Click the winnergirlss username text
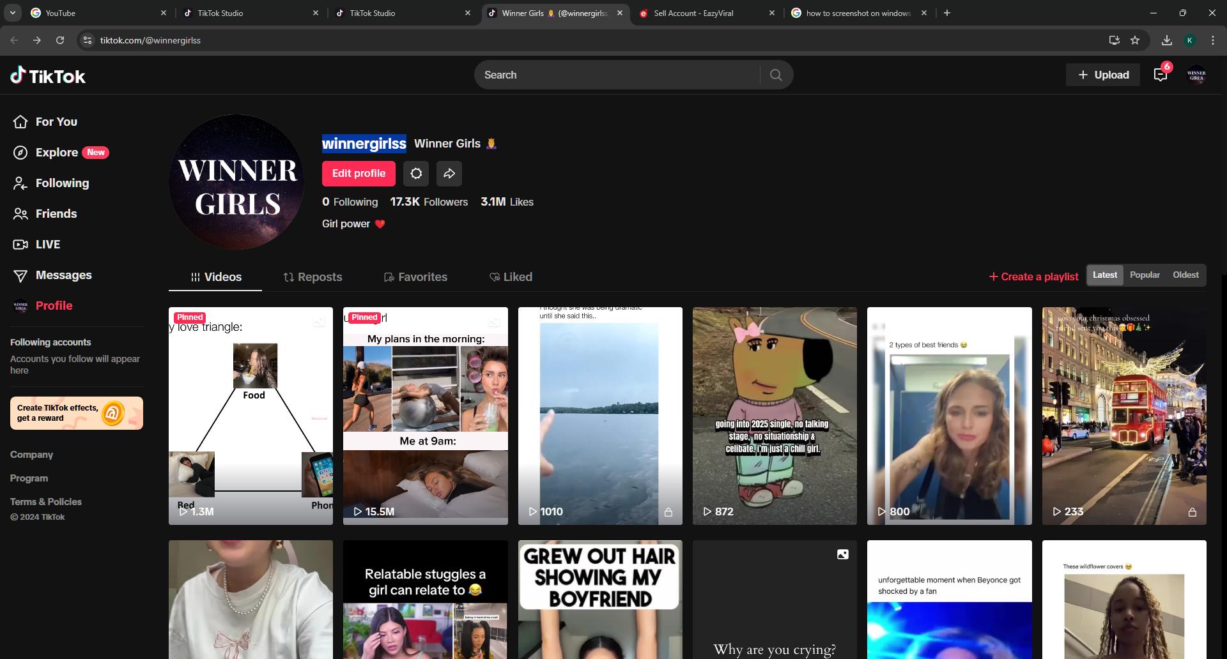Screen dimensions: 1227x659 pyautogui.click(x=364, y=144)
